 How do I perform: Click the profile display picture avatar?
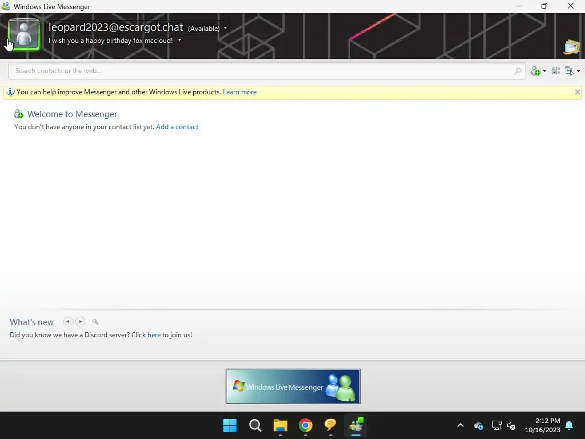24,35
